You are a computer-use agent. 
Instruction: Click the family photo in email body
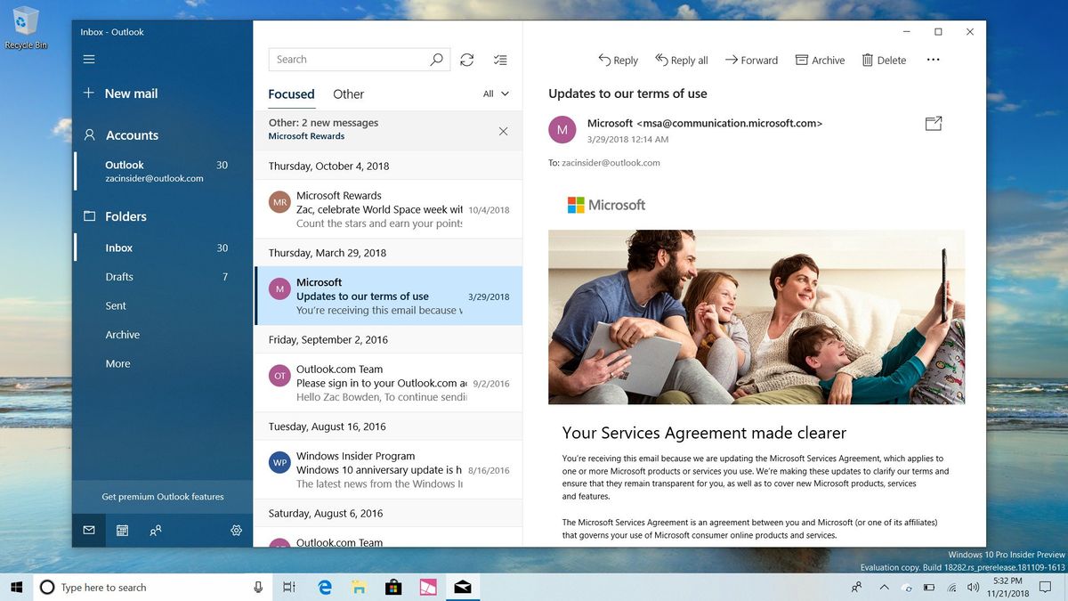(756, 317)
